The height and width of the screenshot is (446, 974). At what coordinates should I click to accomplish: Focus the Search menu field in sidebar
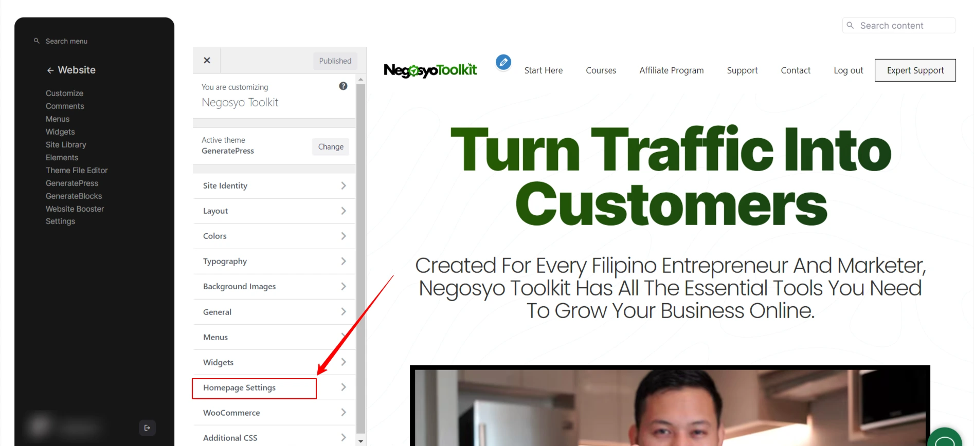tap(66, 41)
